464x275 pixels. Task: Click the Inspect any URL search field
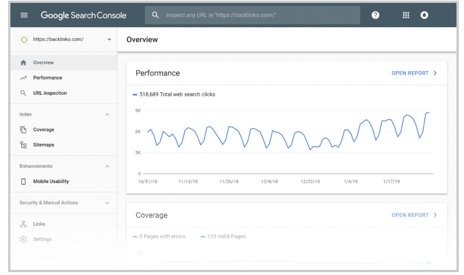point(253,15)
